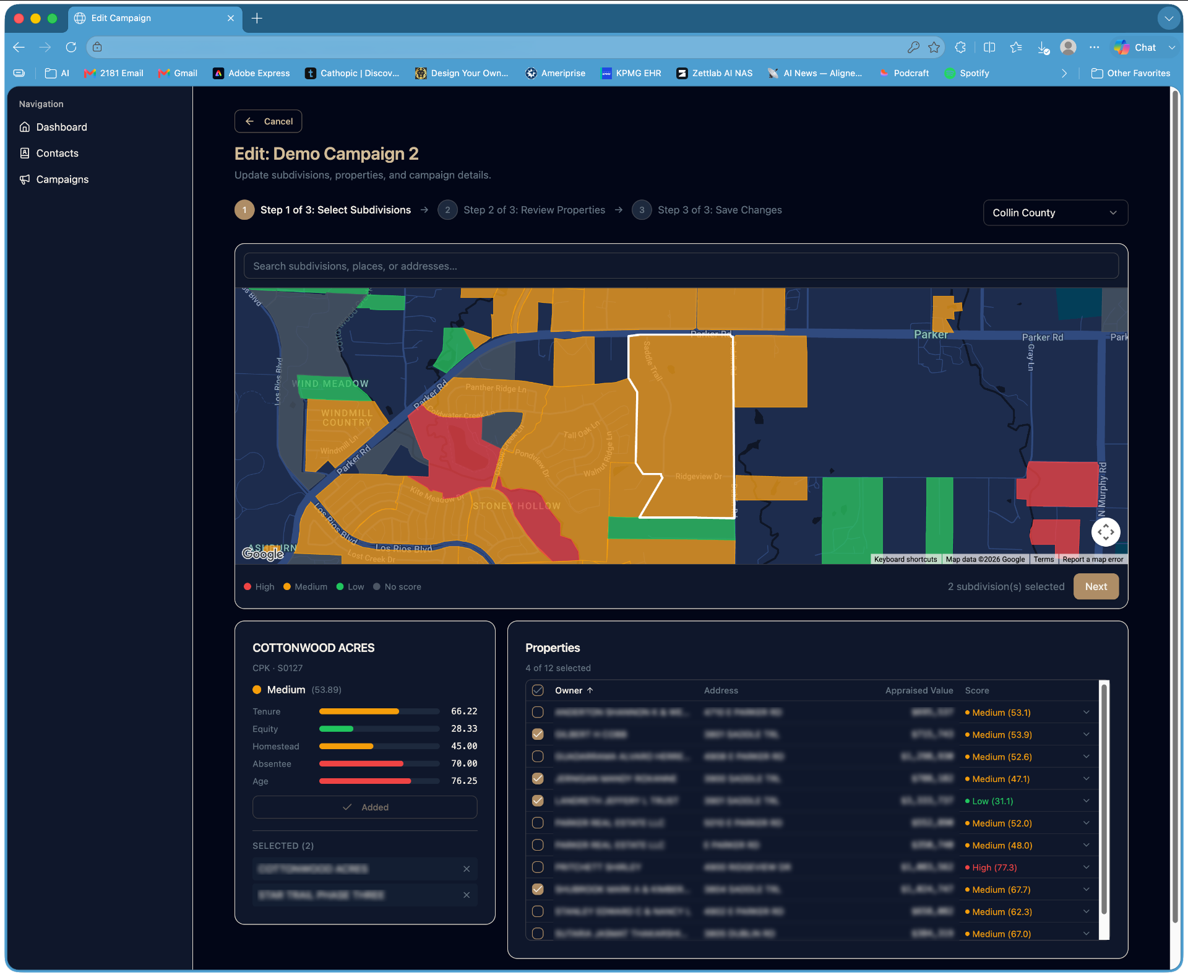Image resolution: width=1188 pixels, height=977 pixels.
Task: Uncheck the Medium (47.1) property row
Action: [x=538, y=779]
